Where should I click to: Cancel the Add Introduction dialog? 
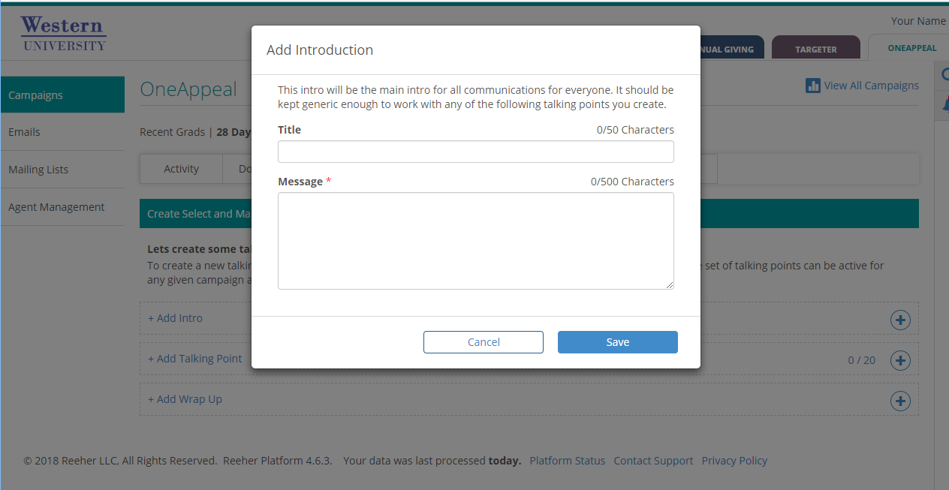[483, 341]
